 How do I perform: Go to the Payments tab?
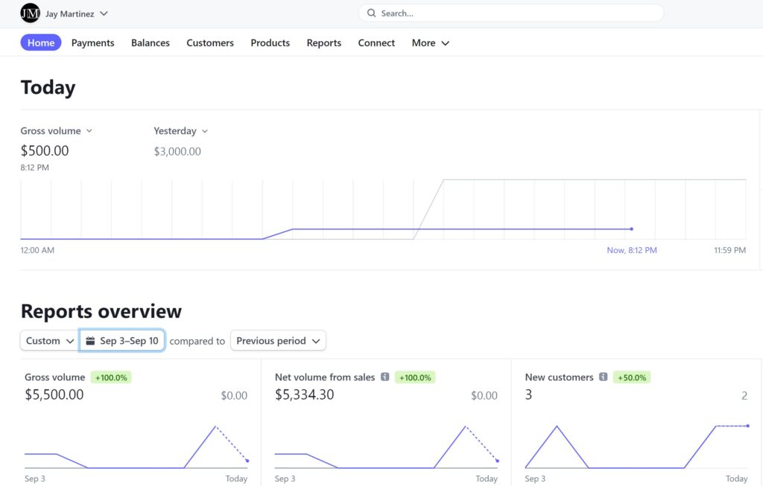pos(92,43)
